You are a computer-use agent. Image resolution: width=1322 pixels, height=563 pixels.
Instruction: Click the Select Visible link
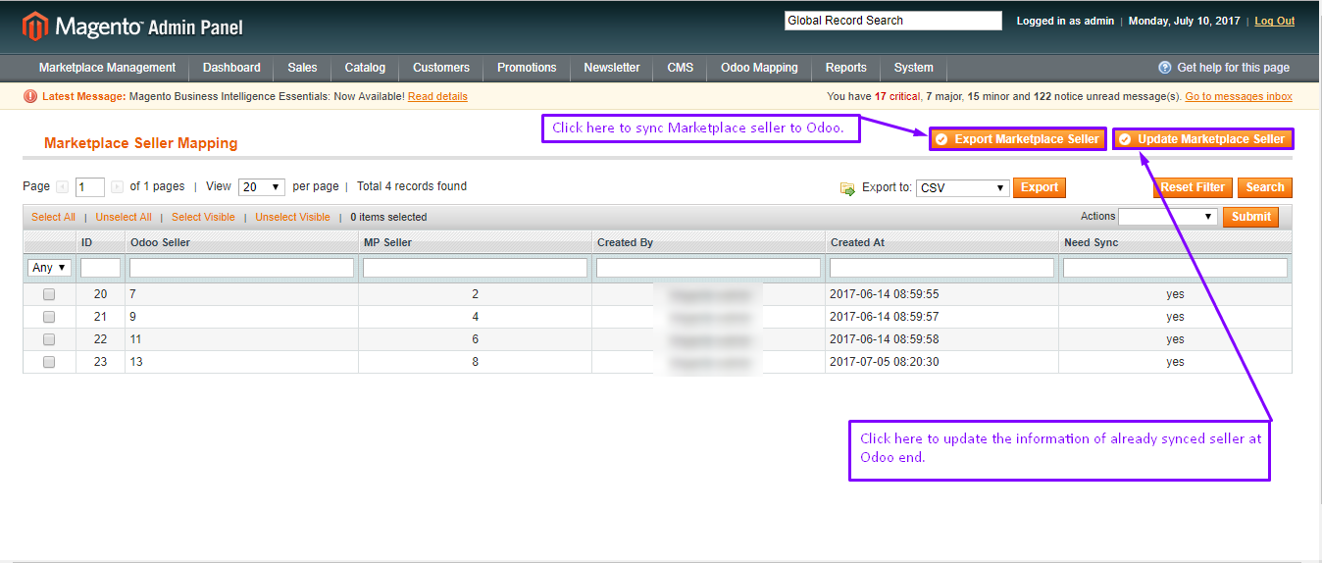coord(203,217)
